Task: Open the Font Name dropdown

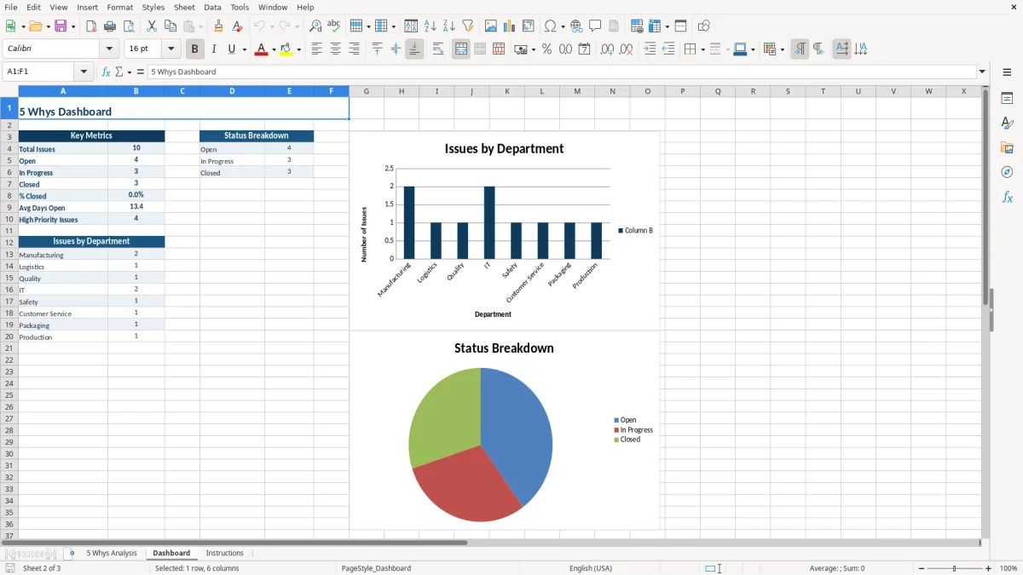Action: [x=109, y=49]
